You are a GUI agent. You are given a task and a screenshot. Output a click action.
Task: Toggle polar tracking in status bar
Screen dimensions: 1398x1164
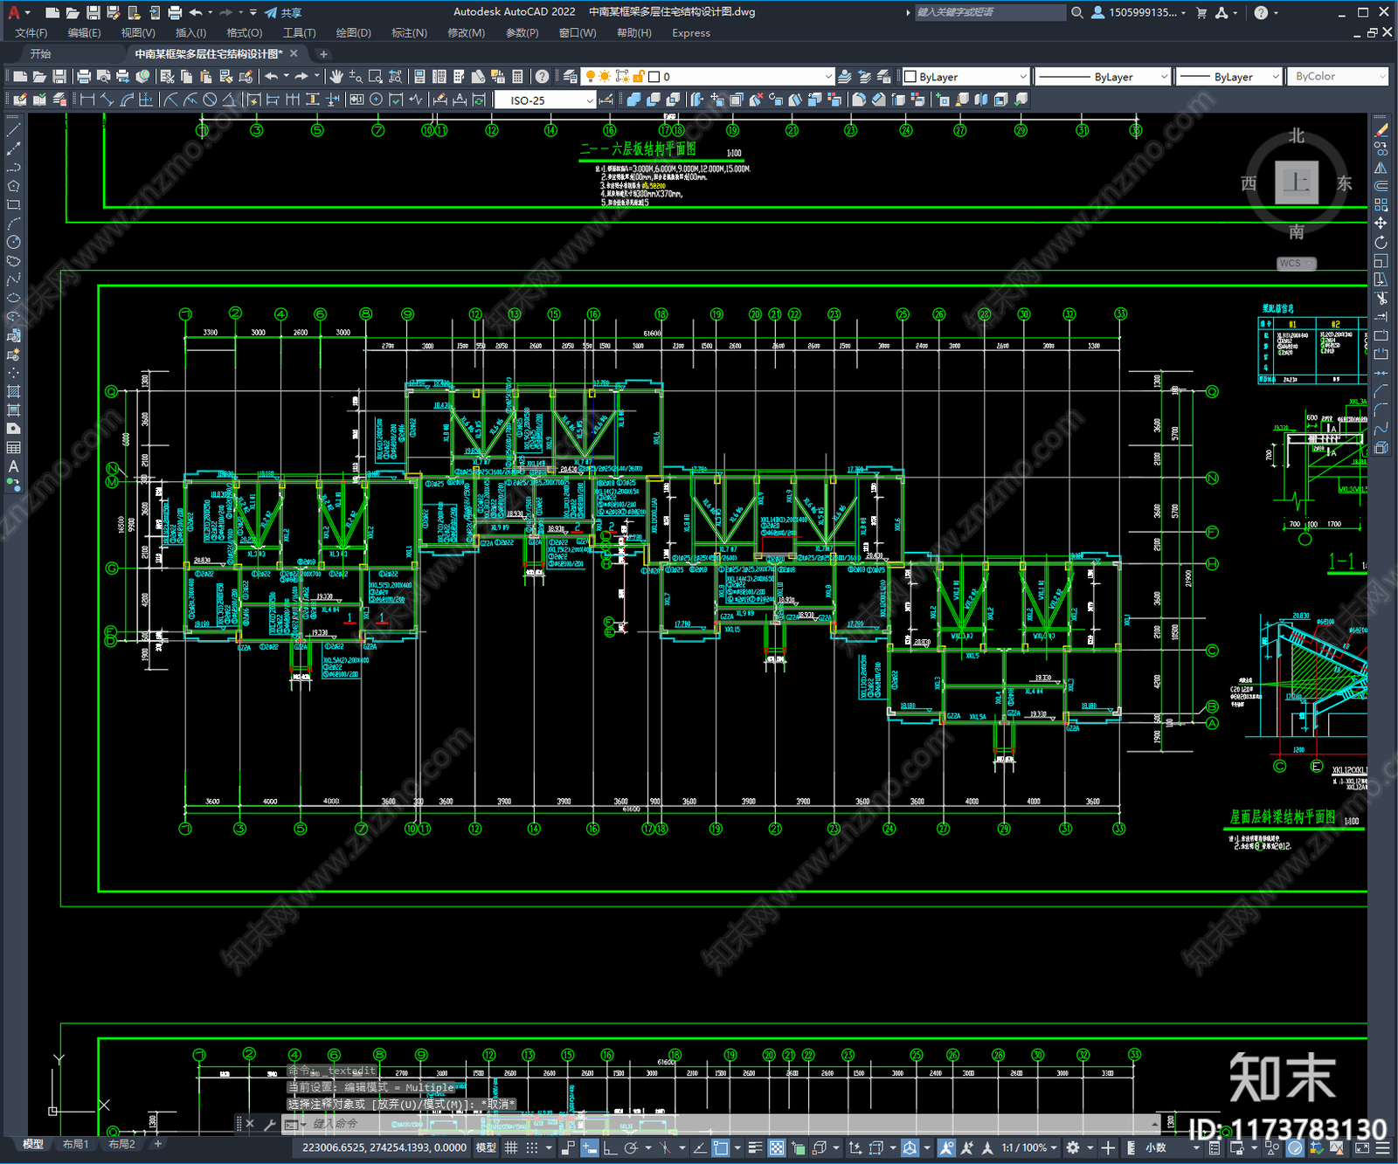(x=631, y=1147)
